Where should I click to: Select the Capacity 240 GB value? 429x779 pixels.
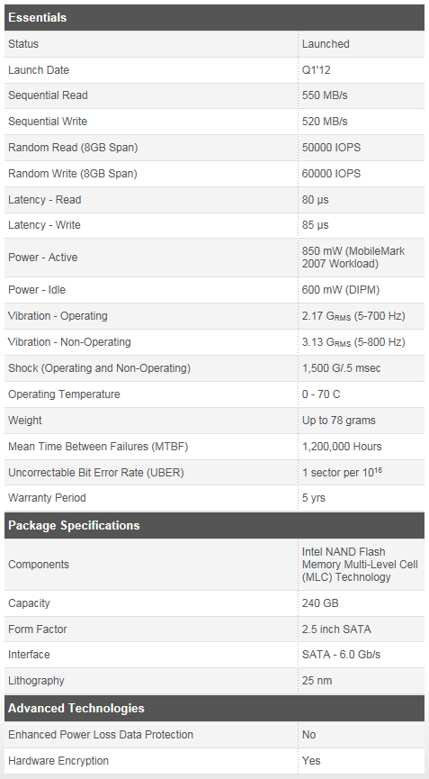(320, 603)
